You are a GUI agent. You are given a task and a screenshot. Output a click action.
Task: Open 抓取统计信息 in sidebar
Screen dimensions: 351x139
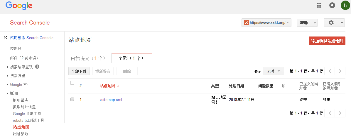point(24,107)
